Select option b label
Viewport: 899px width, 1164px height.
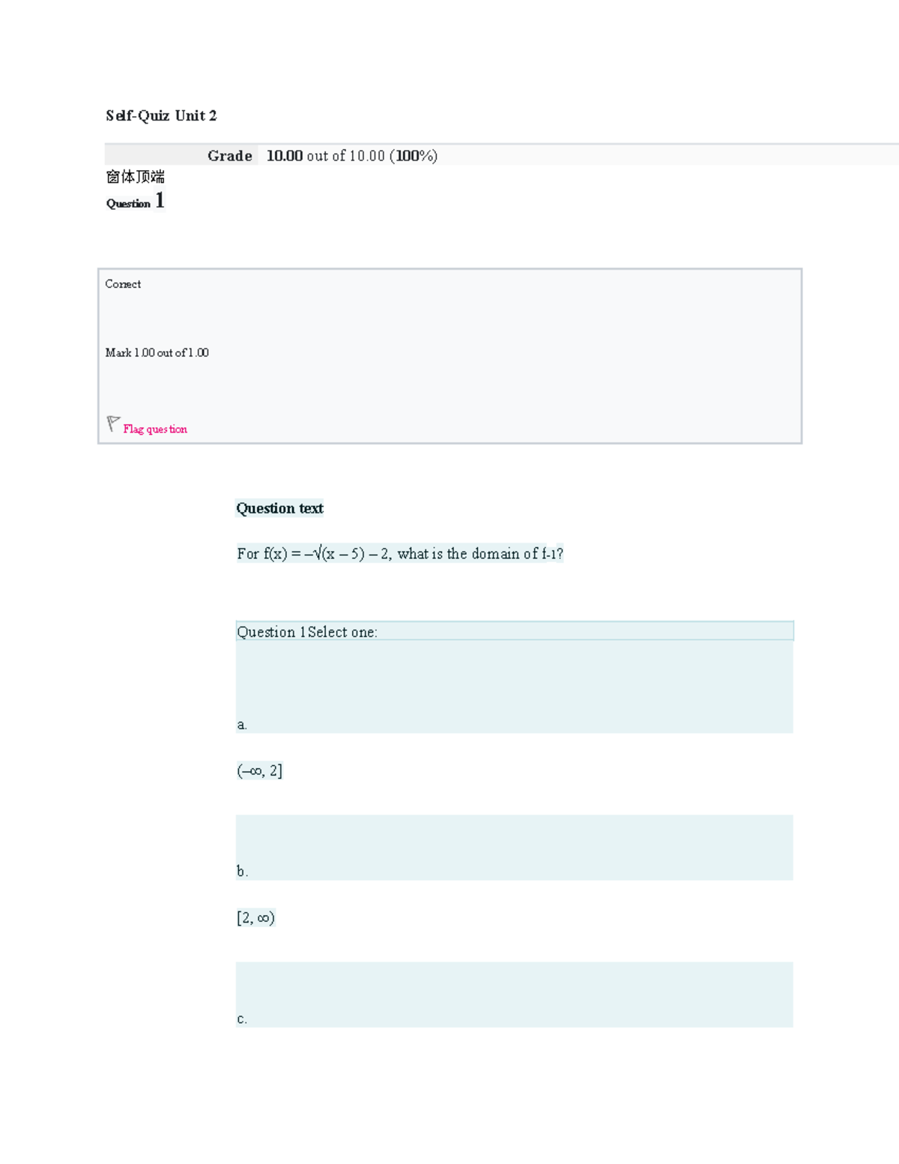(x=242, y=872)
